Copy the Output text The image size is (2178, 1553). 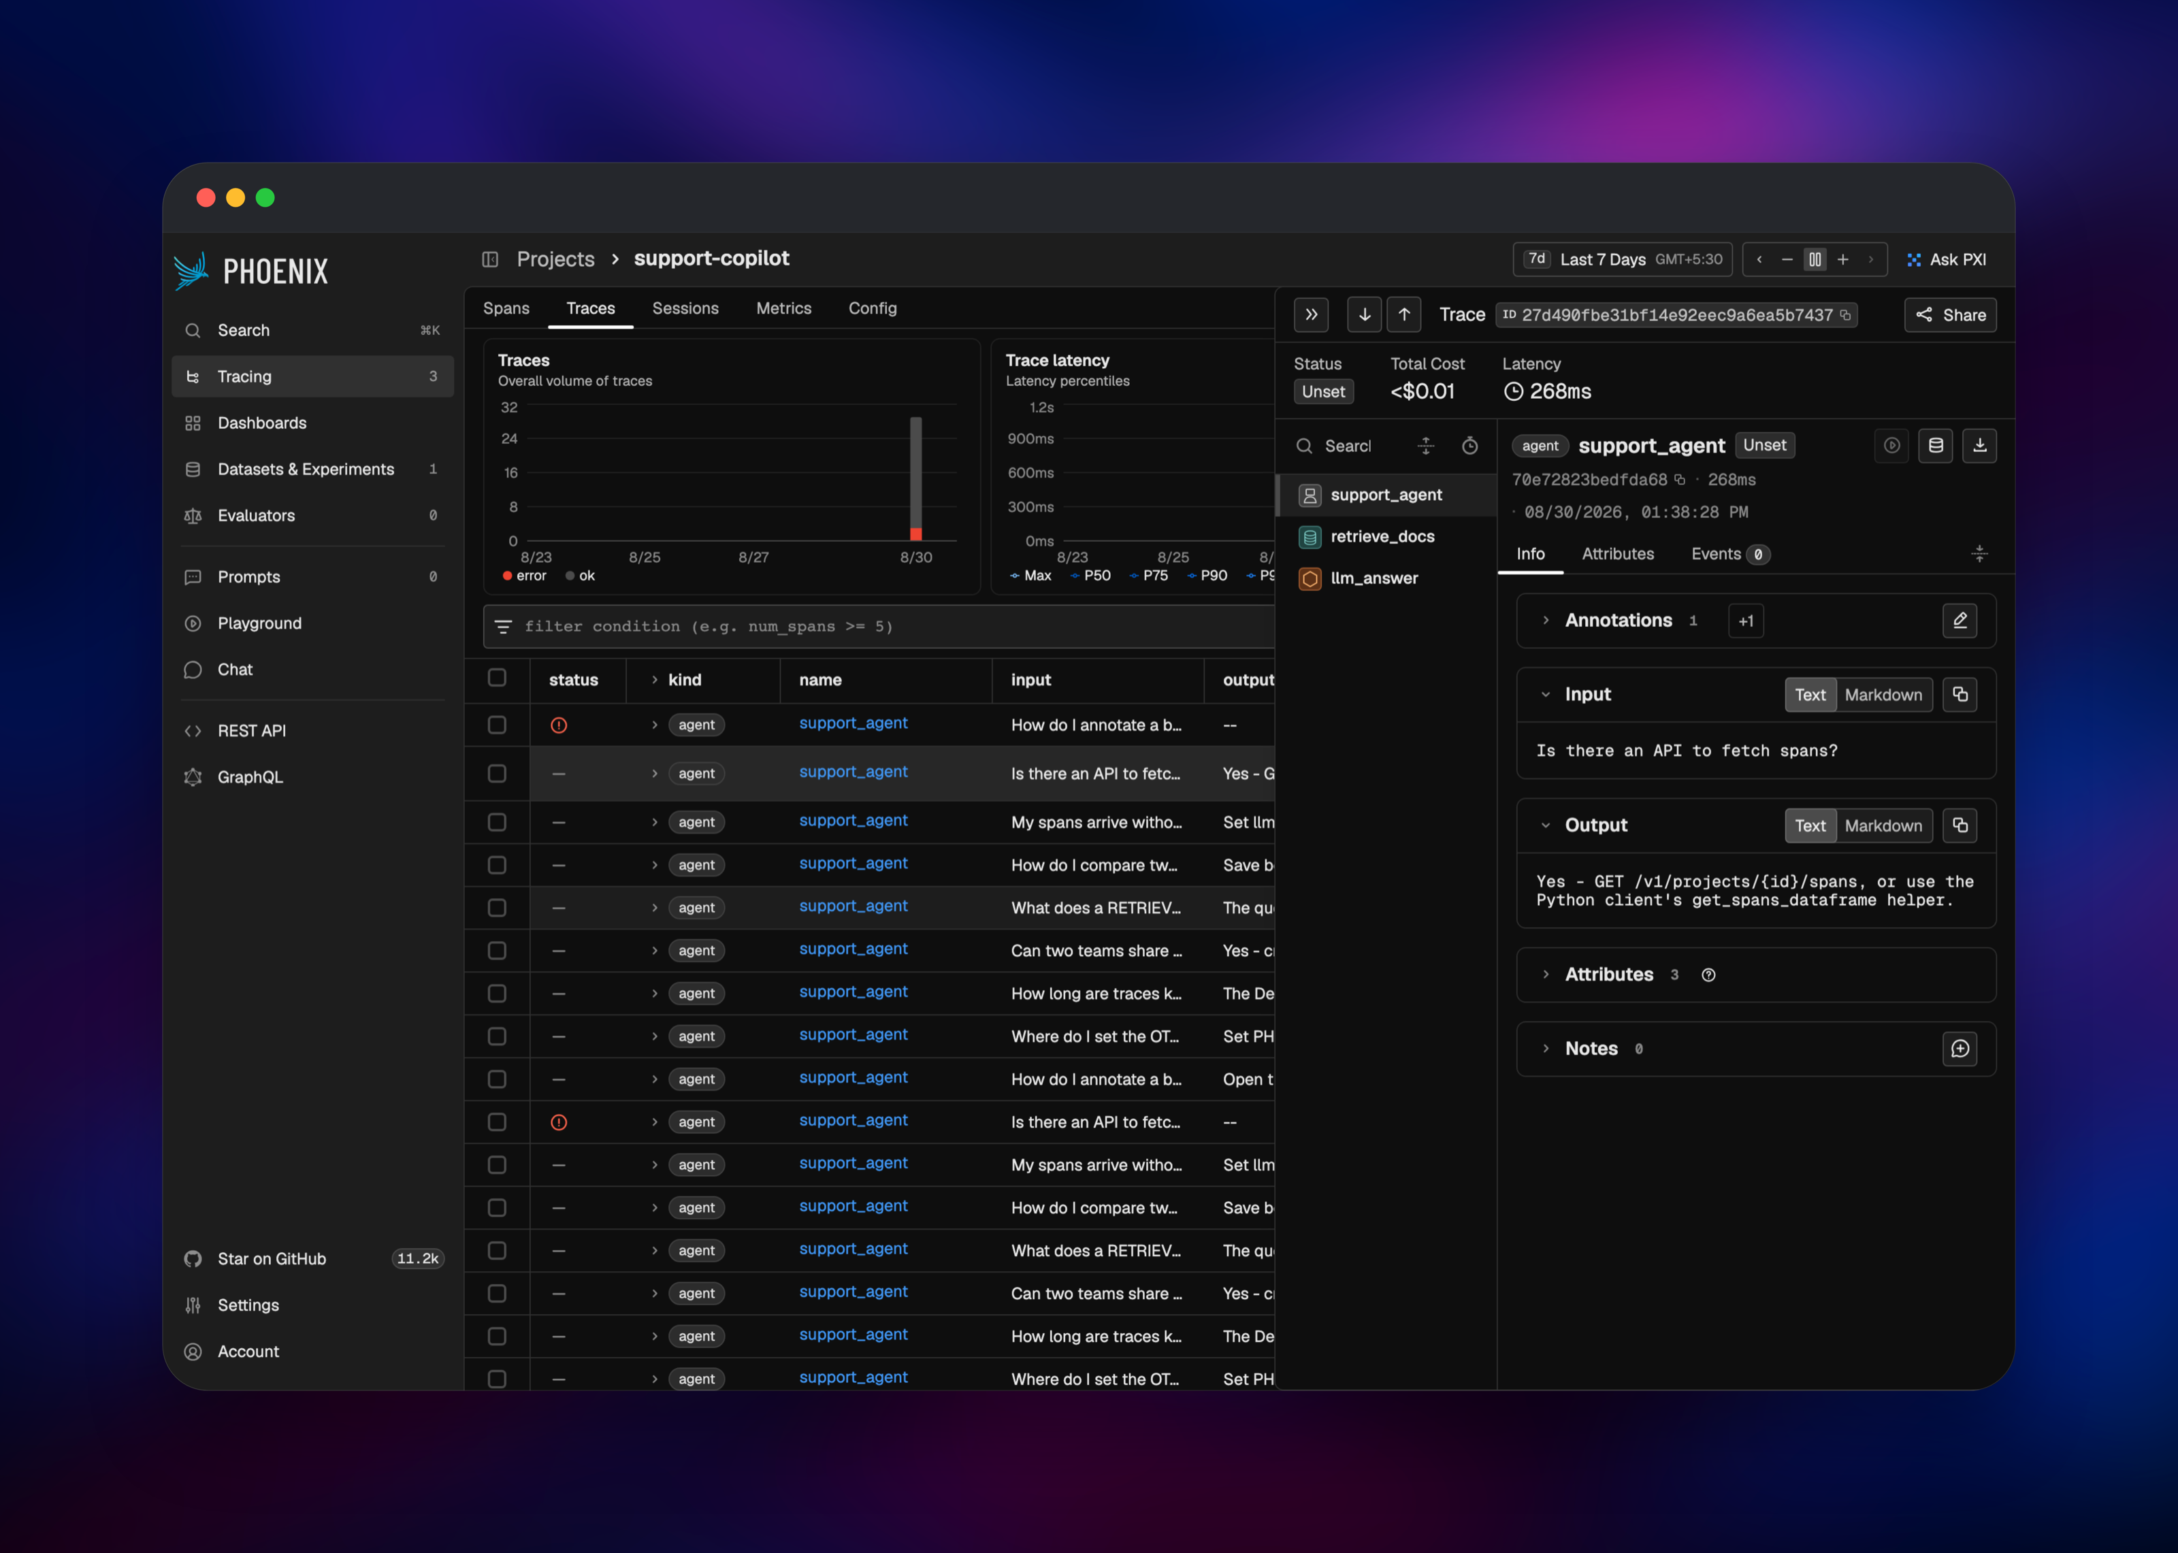click(x=1960, y=825)
